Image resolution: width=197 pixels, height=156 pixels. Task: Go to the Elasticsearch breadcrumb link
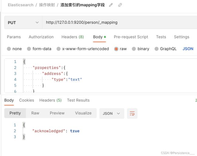pyautogui.click(x=21, y=5)
